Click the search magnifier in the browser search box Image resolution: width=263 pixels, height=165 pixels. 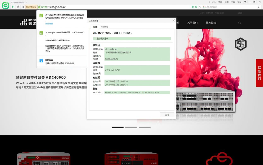[x=258, y=7]
